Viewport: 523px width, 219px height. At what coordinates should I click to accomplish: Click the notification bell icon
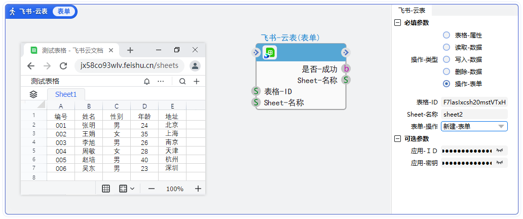pyautogui.click(x=147, y=82)
